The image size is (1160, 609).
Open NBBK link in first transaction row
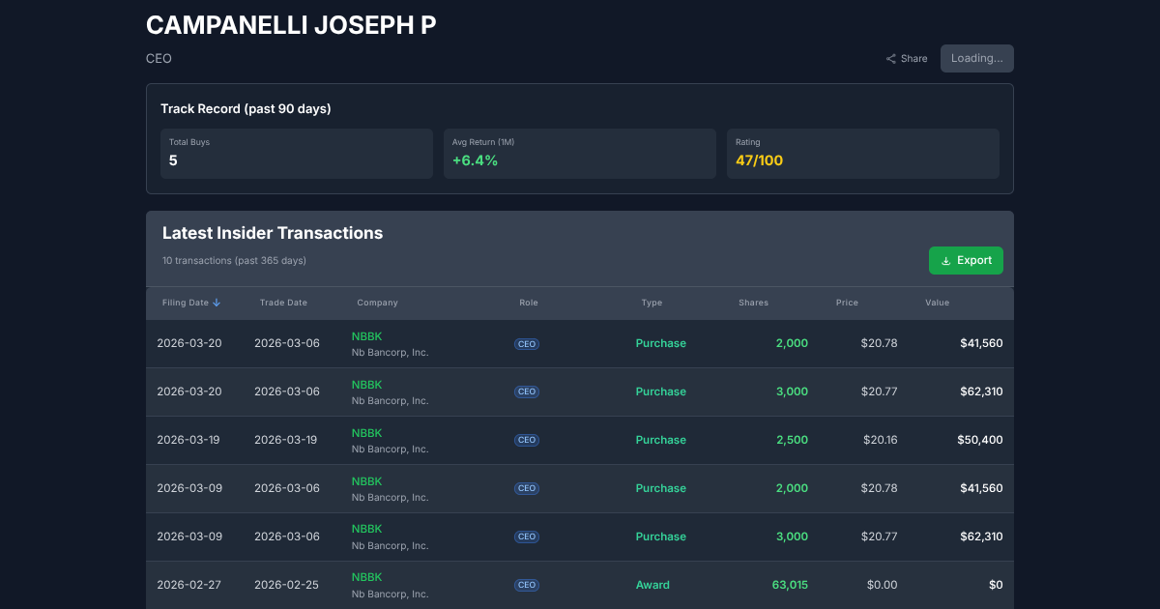click(366, 336)
